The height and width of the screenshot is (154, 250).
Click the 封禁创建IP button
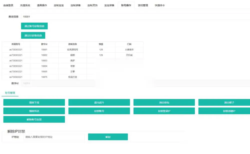click(x=224, y=111)
